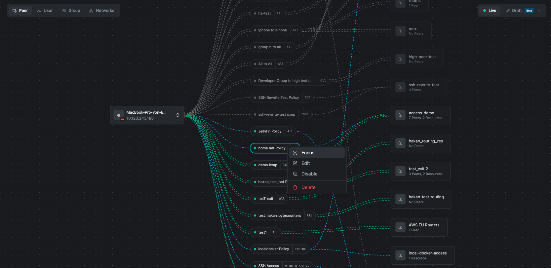Click the test_hakan_bytecounters policy node
The image size is (551, 268).
point(283,215)
